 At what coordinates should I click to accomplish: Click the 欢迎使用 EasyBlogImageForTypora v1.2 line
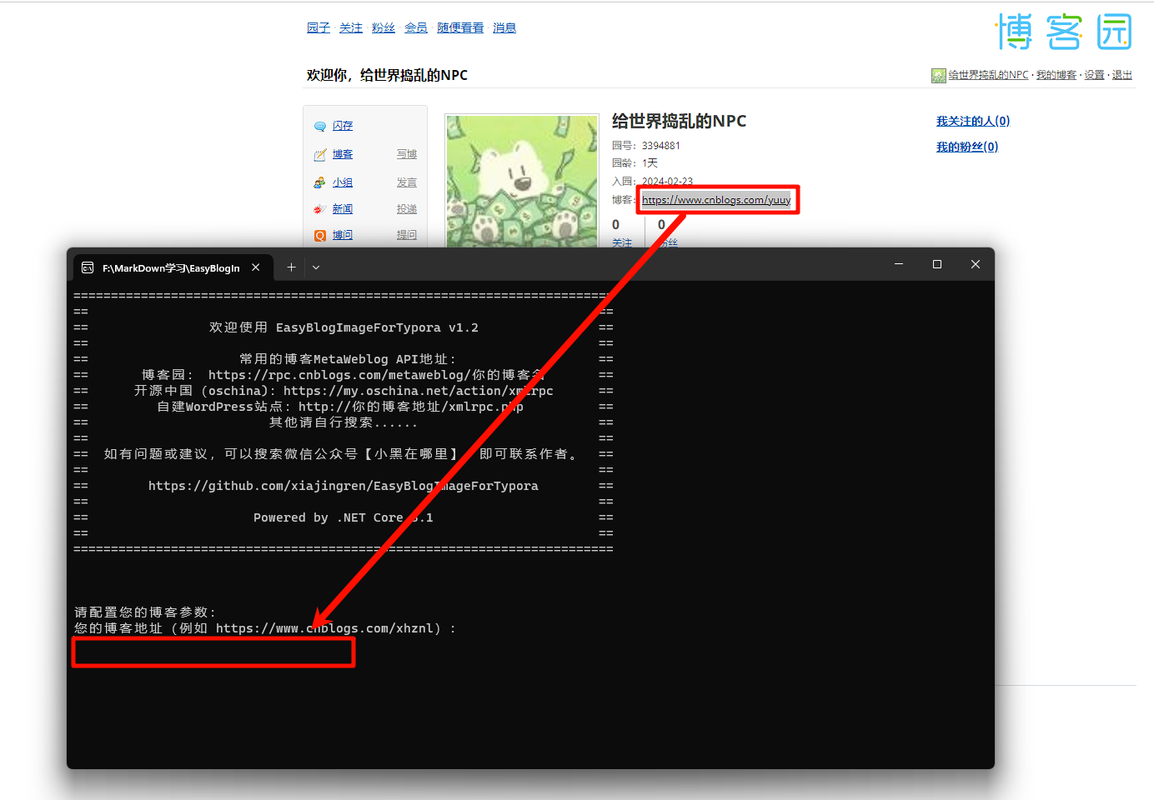tap(344, 327)
